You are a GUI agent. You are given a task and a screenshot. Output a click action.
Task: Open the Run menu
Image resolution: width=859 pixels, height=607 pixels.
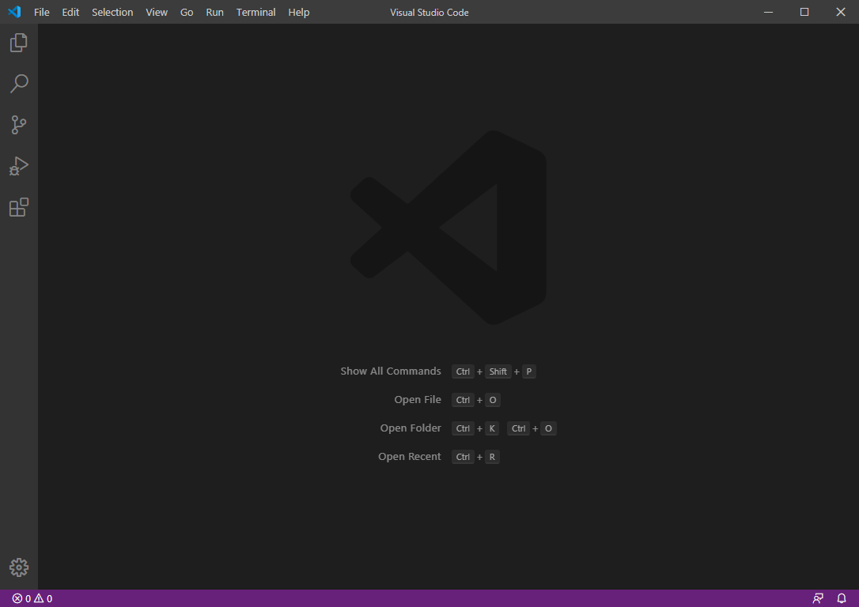point(215,12)
